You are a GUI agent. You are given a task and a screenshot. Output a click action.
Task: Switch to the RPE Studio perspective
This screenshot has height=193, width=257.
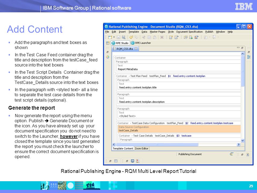[x=120, y=43]
